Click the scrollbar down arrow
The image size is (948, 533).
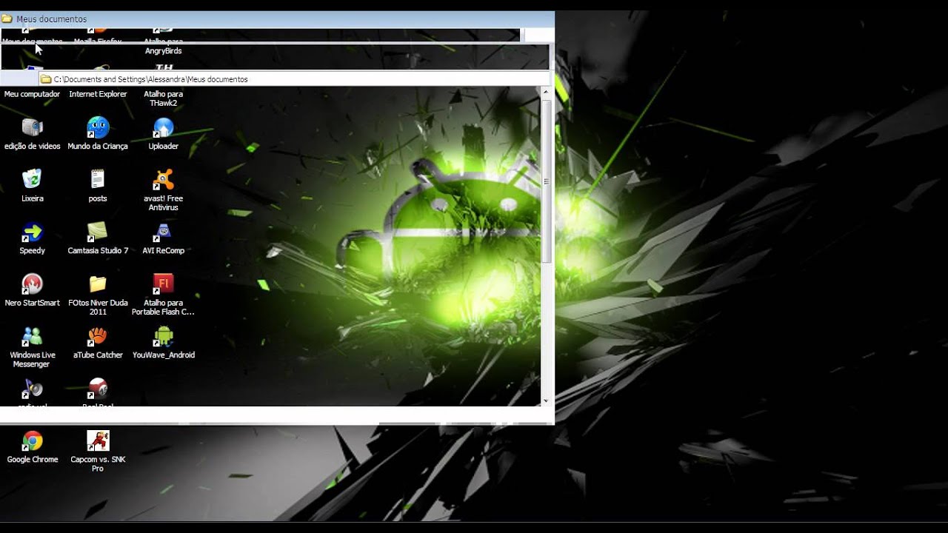546,400
